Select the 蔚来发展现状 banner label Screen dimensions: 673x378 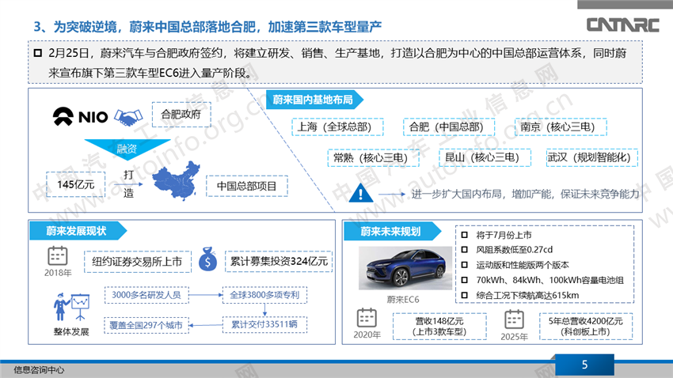point(78,231)
